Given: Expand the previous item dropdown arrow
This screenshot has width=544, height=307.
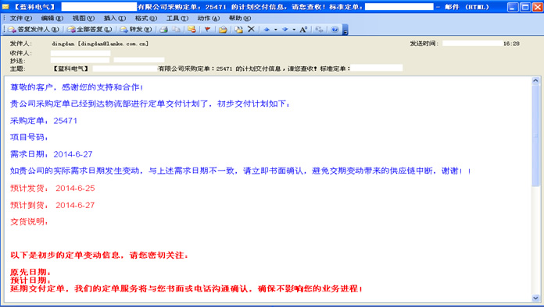Looking at the screenshot, I should point(276,30).
